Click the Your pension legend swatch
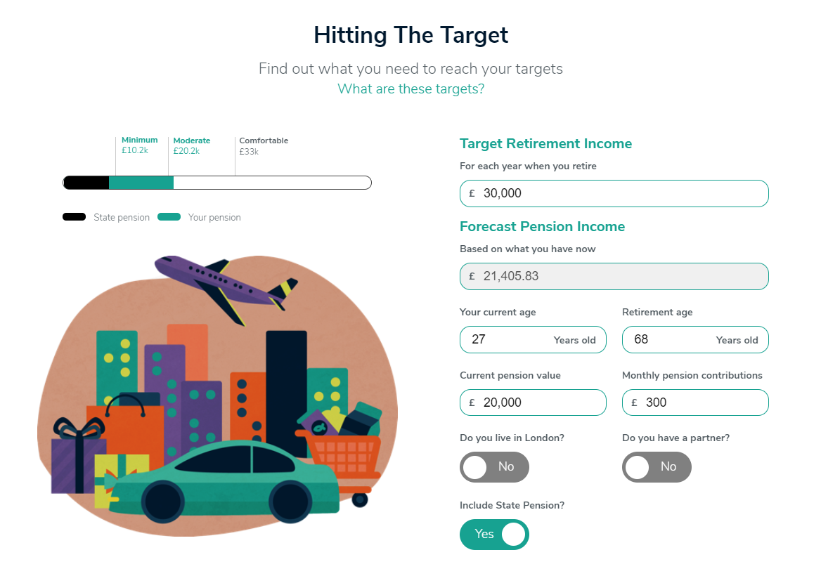The height and width of the screenshot is (576, 821). tap(169, 217)
